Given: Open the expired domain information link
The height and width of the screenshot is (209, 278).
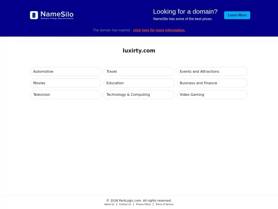Looking at the screenshot, I should click(159, 30).
